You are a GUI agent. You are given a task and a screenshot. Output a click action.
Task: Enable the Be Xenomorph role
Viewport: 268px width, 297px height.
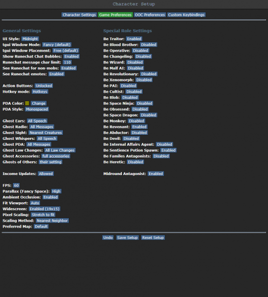(144, 80)
